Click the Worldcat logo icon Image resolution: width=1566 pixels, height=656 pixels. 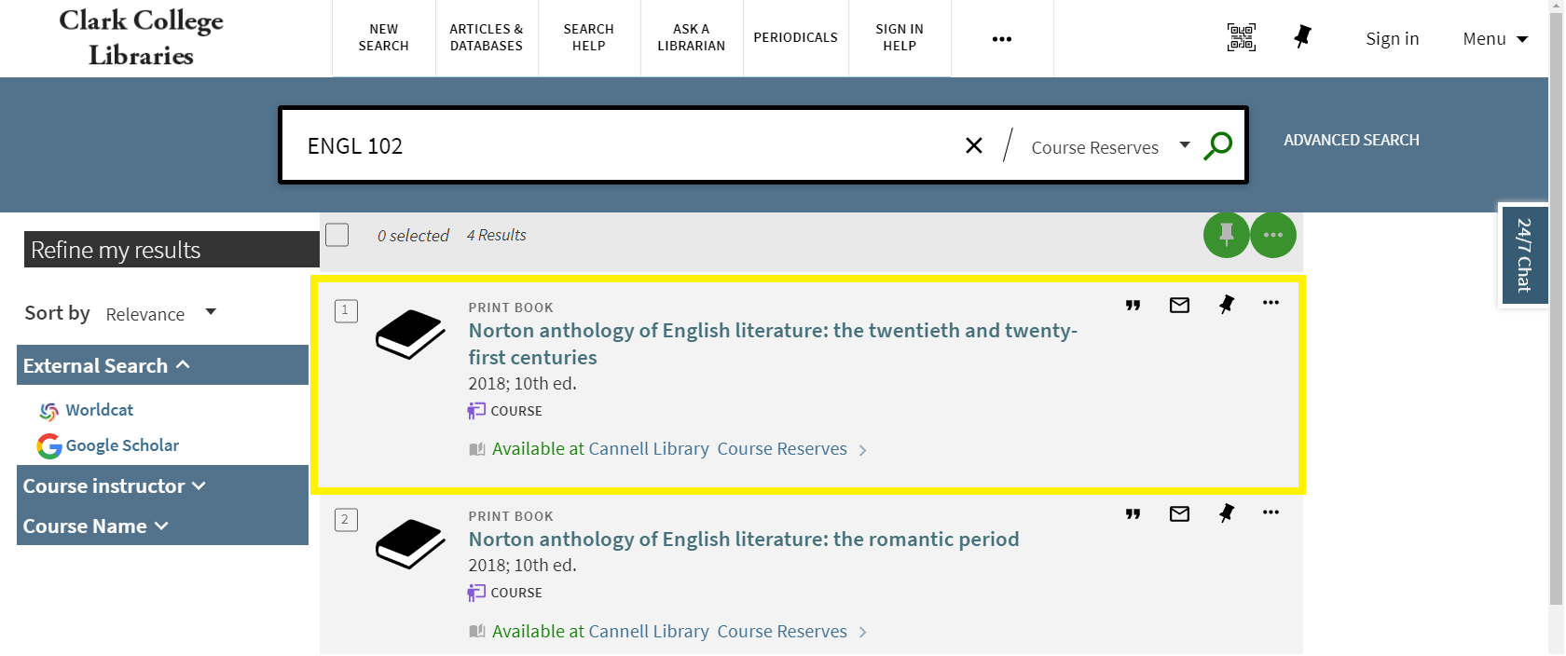point(49,411)
